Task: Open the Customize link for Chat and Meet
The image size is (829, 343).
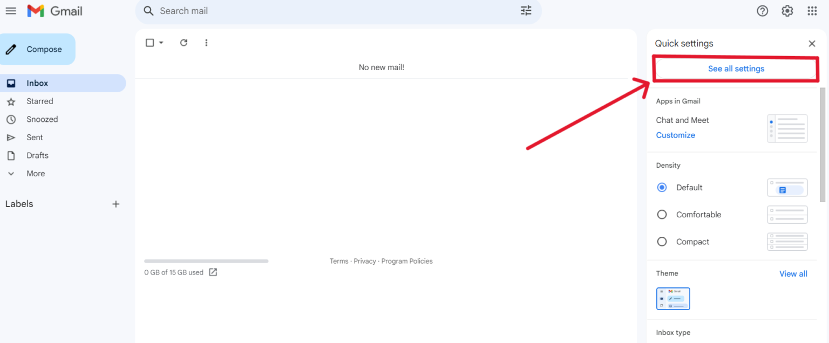Action: point(675,135)
